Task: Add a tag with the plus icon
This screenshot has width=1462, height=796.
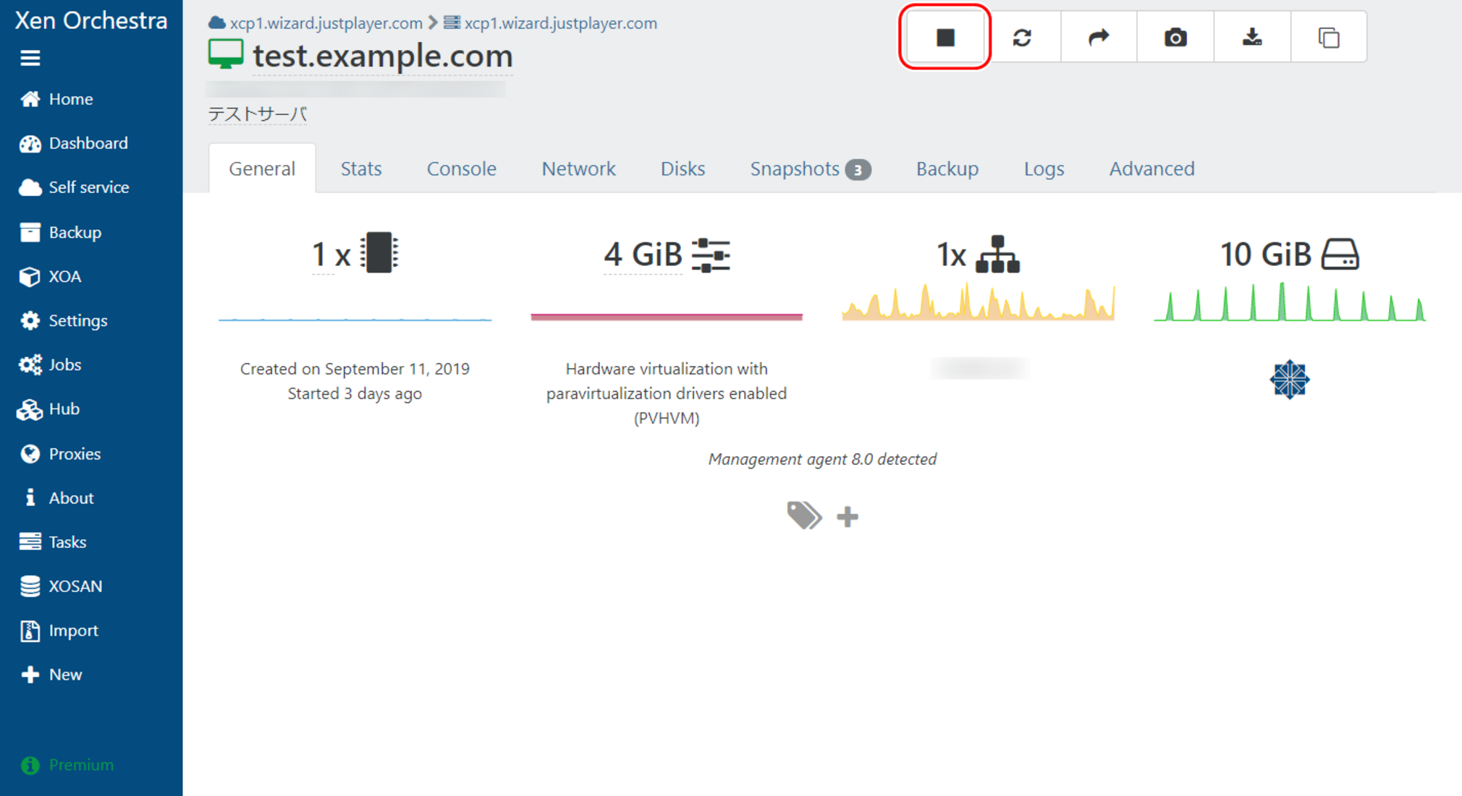Action: click(x=848, y=516)
